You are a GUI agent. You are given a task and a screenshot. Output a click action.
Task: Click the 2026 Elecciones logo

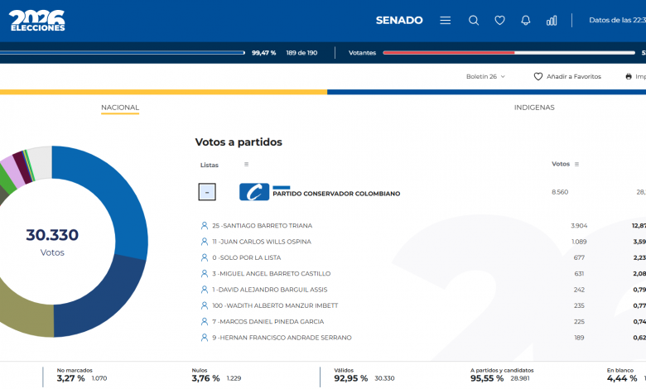tap(37, 21)
